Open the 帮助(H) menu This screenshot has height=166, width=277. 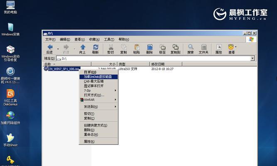point(124,39)
